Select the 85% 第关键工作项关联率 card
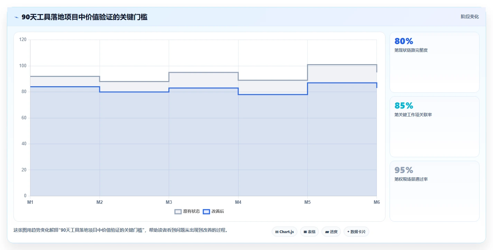Image resolution: width=493 pixels, height=250 pixels. (x=435, y=127)
